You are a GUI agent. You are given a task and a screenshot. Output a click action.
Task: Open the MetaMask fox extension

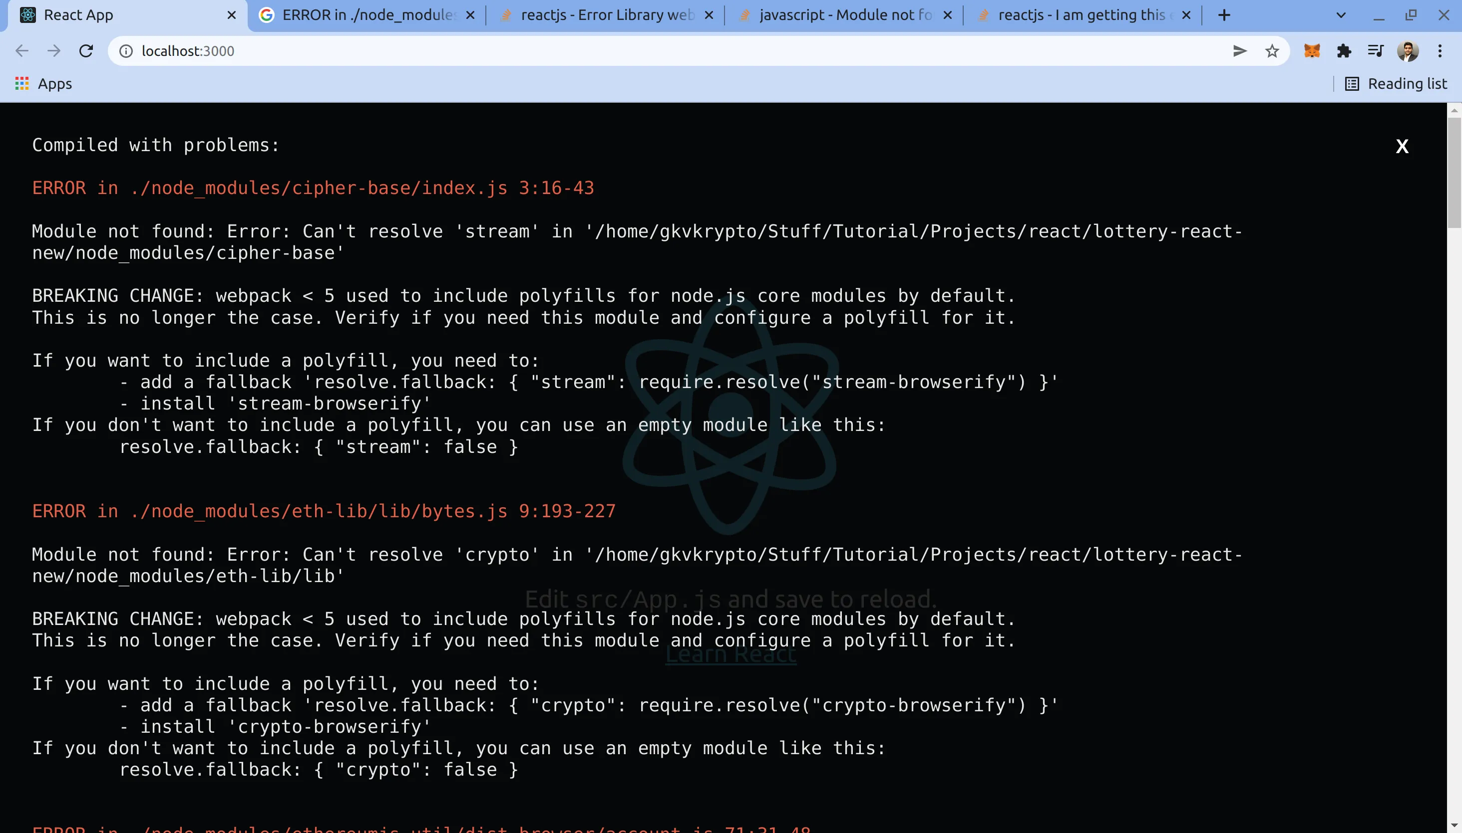click(x=1311, y=51)
